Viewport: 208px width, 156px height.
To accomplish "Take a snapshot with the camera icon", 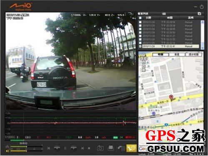I will (x=100, y=149).
